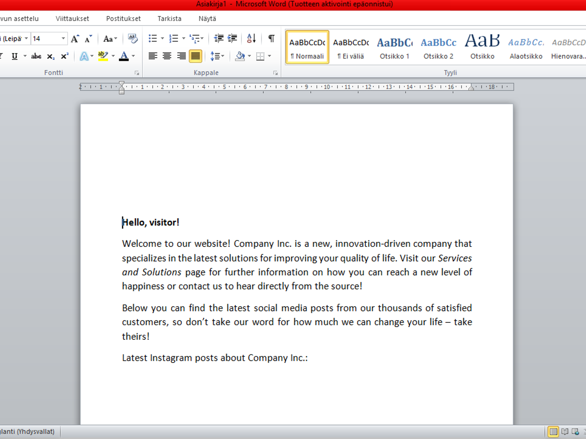Apply black font color button

coord(124,56)
